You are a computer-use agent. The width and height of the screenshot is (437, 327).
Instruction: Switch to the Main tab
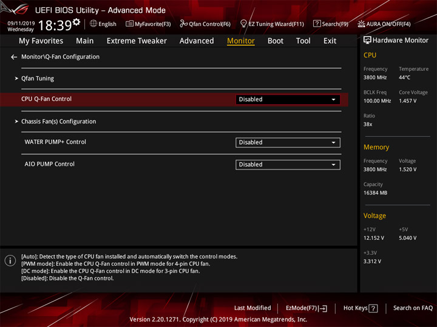coord(85,41)
